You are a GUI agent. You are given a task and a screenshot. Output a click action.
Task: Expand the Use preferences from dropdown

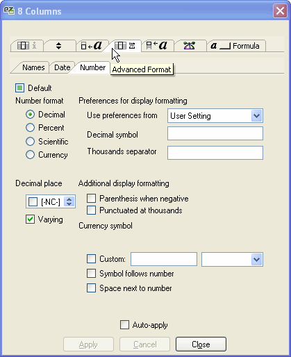point(257,116)
